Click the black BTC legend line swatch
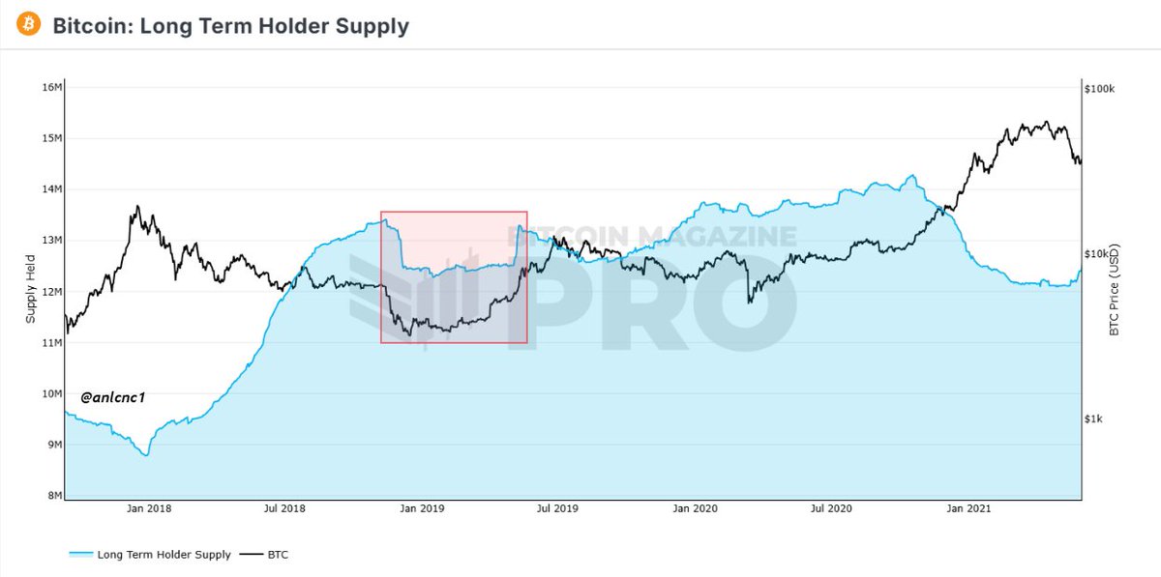The width and height of the screenshot is (1161, 577). tap(253, 555)
